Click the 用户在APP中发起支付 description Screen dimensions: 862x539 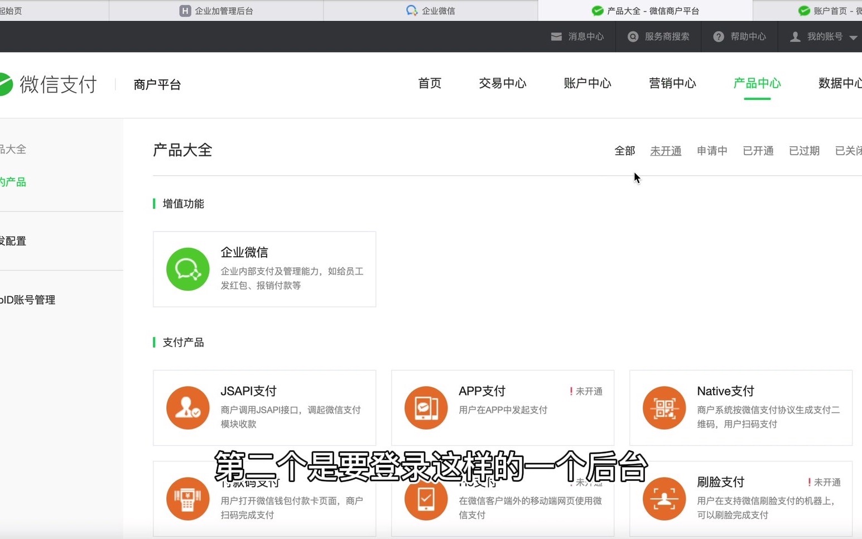tap(503, 410)
